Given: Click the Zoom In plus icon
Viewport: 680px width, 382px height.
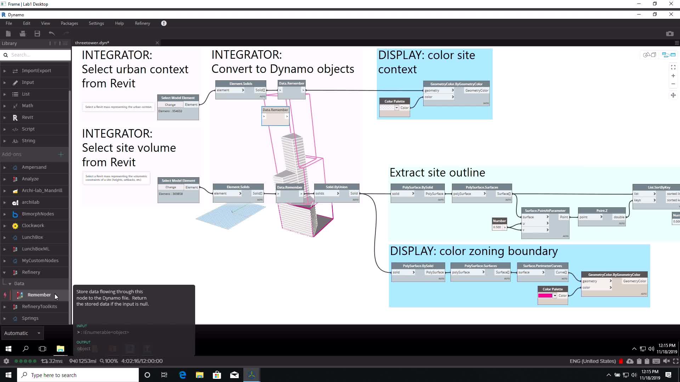Looking at the screenshot, I should [x=673, y=76].
